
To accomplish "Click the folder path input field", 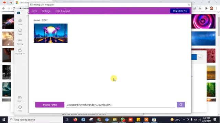I will coord(121,105).
